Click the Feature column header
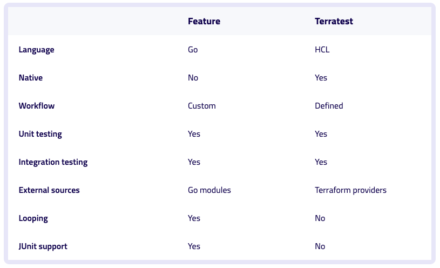 coord(204,22)
